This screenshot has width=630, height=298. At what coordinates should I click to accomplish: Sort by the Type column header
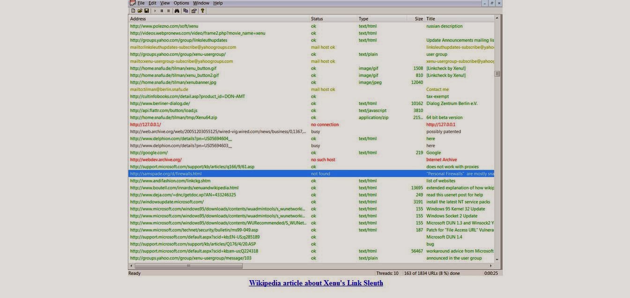381,19
